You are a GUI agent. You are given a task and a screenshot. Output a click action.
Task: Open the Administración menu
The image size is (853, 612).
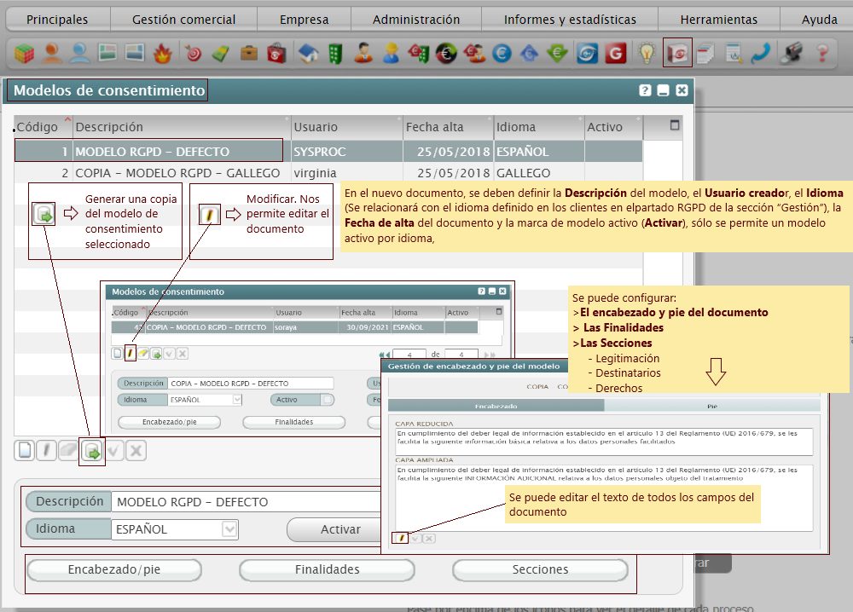[416, 20]
